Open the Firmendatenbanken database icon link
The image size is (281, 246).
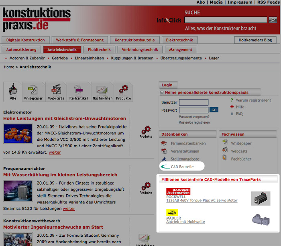(164, 143)
